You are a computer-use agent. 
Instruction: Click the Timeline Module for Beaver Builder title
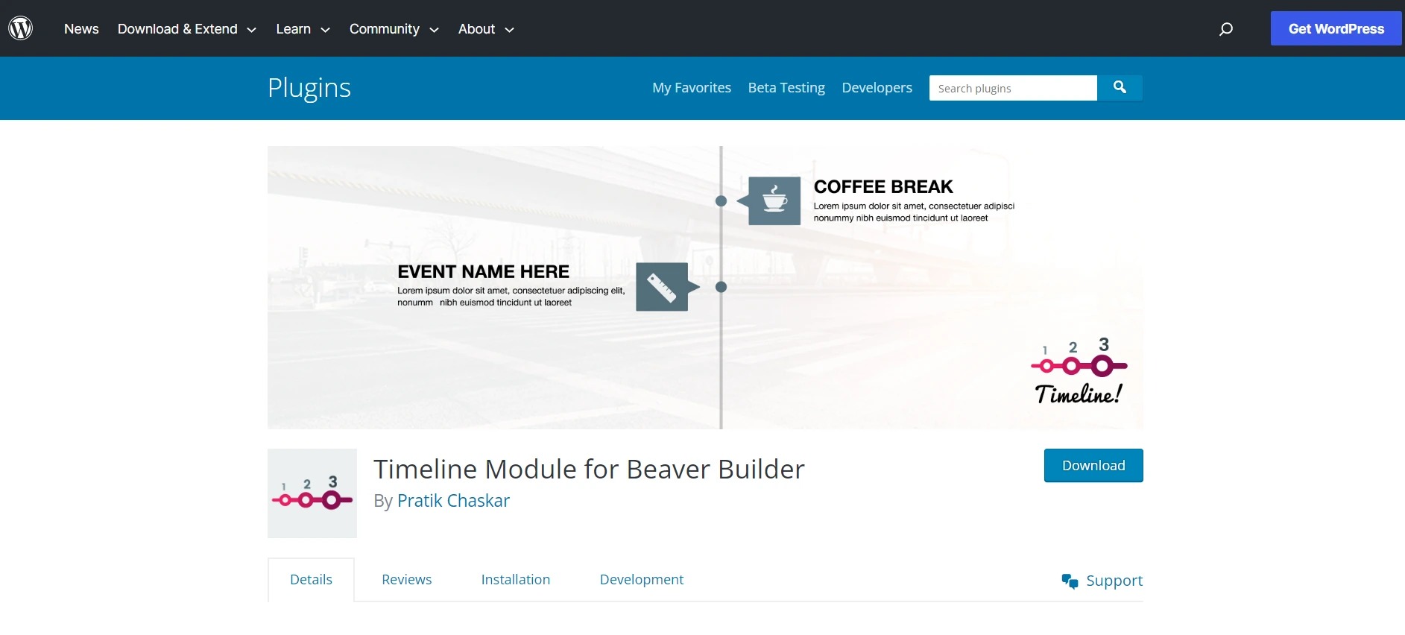click(589, 470)
